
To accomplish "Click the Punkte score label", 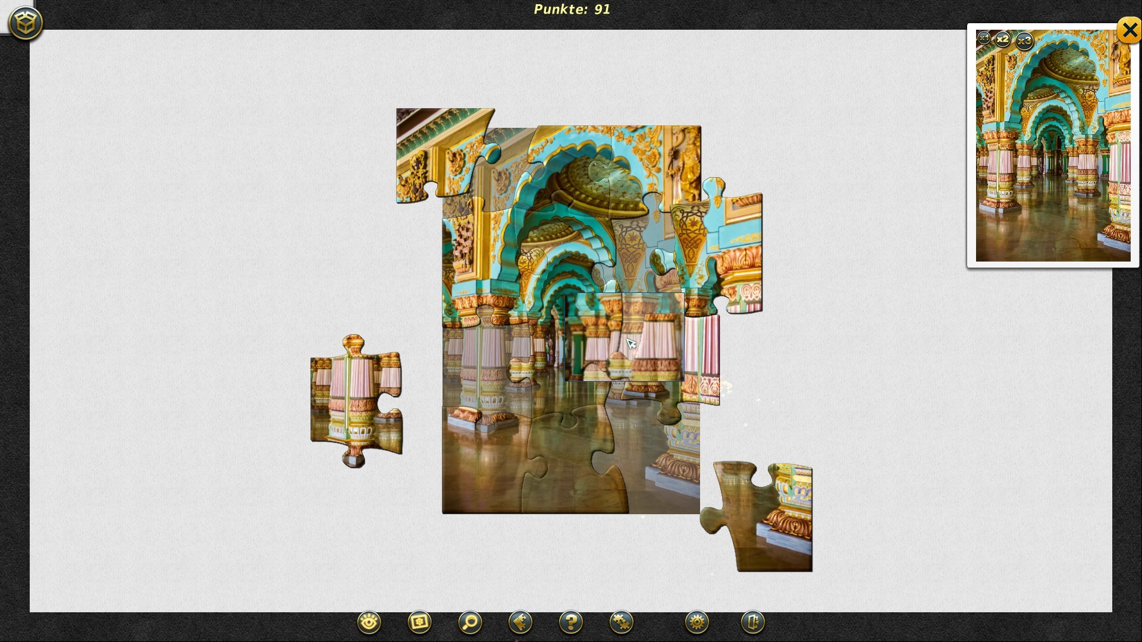I will point(572,9).
